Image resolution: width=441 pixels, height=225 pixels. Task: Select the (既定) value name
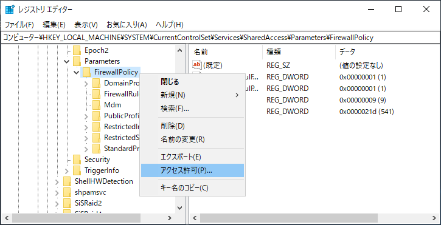click(213, 65)
